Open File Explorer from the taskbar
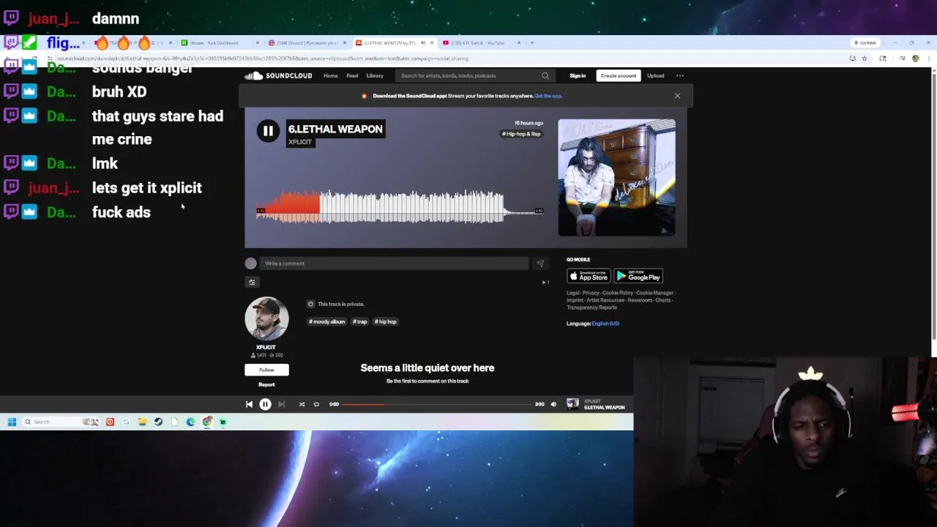Screen dimensions: 937x527 [x=142, y=422]
